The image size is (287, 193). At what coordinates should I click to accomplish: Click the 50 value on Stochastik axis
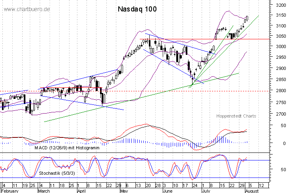[x=283, y=170]
